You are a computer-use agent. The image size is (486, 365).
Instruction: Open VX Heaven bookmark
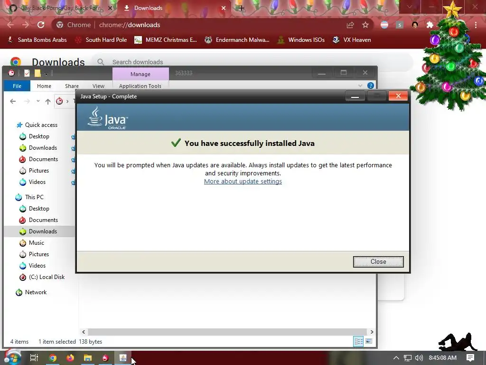point(352,40)
